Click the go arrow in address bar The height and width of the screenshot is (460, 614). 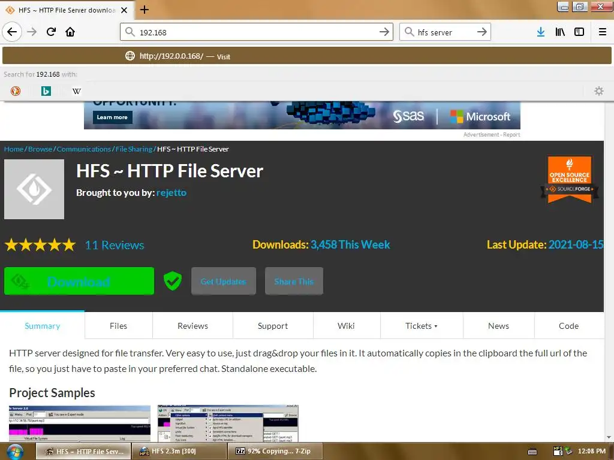tap(384, 32)
